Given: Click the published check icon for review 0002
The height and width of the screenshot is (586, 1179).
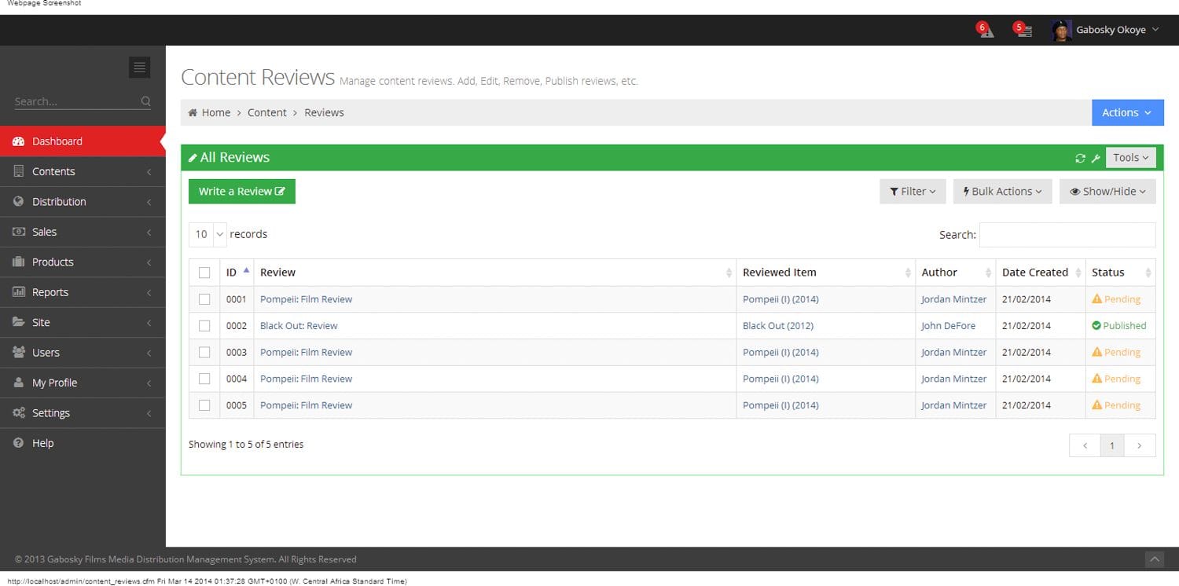Looking at the screenshot, I should point(1096,325).
